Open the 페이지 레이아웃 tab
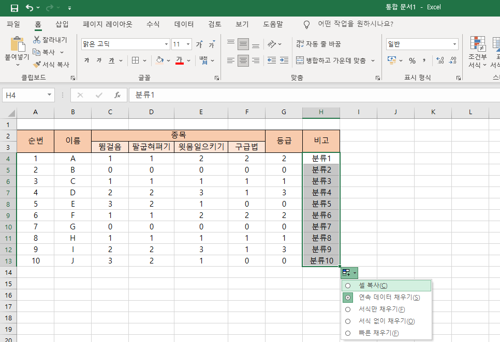This screenshot has width=500, height=342. pos(108,24)
